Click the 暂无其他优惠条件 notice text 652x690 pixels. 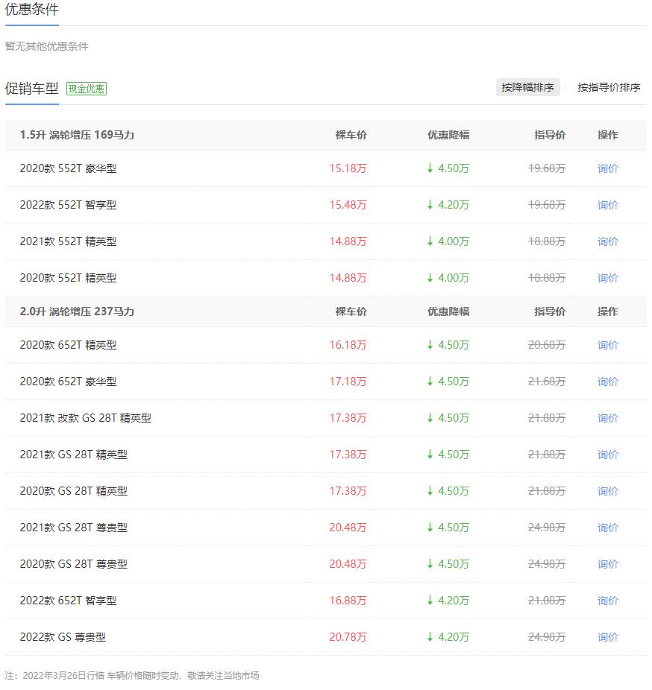[47, 46]
